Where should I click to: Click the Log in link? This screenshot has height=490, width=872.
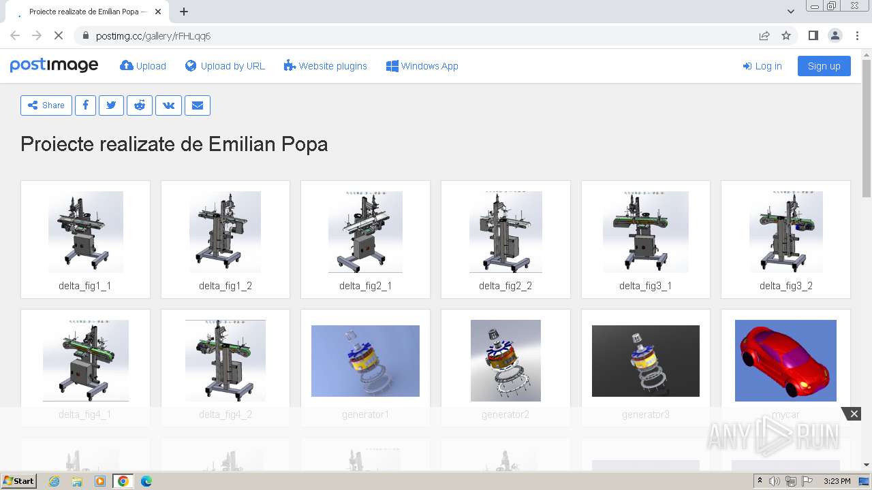pyautogui.click(x=762, y=66)
